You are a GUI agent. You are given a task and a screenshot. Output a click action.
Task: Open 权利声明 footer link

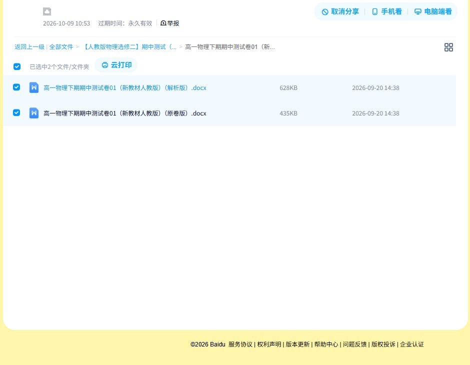(x=269, y=344)
